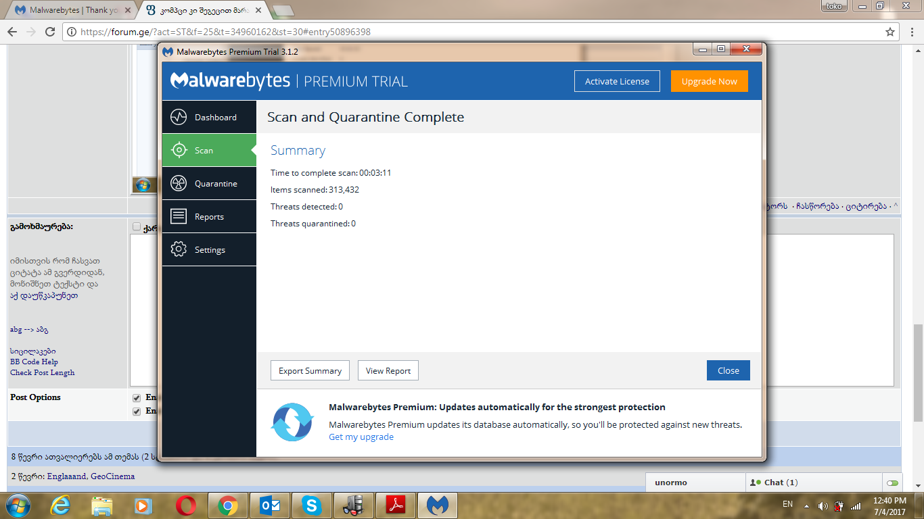The height and width of the screenshot is (519, 924).
Task: Open Adobe Reader from the taskbar
Action: pyautogui.click(x=395, y=505)
